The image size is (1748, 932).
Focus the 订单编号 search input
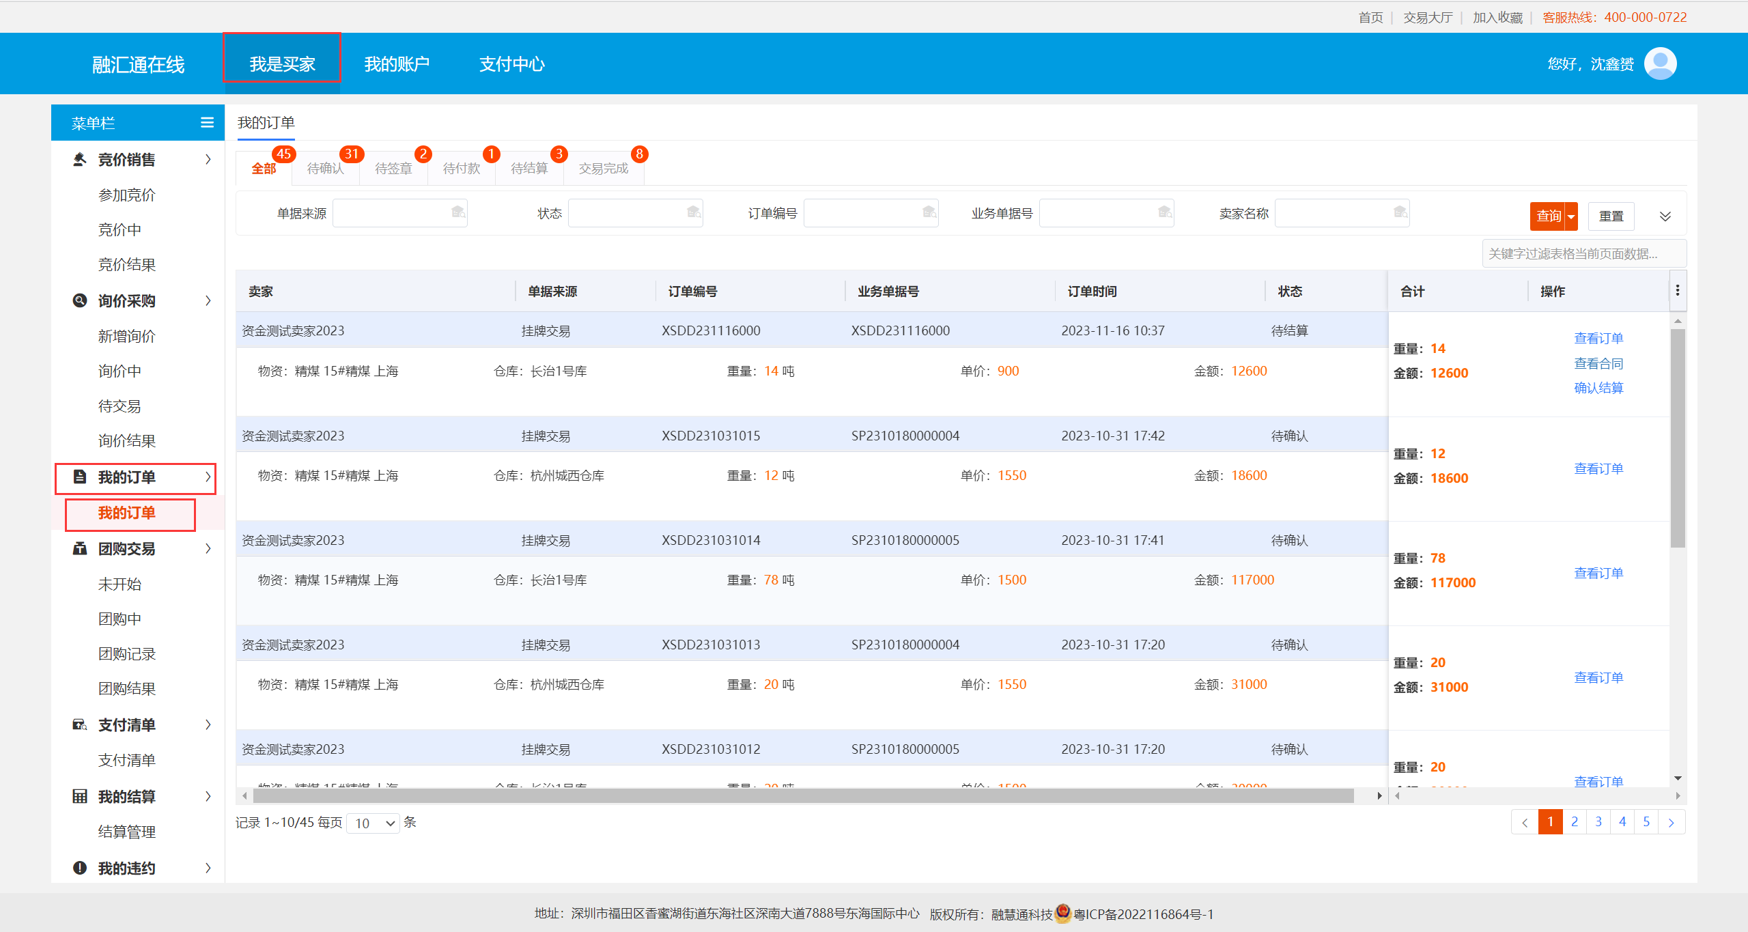tap(871, 213)
